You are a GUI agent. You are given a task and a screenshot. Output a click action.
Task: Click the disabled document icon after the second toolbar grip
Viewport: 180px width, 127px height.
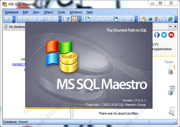click(x=22, y=19)
